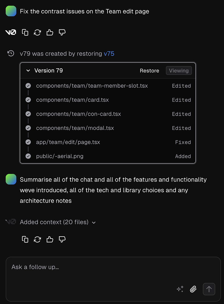Image resolution: width=224 pixels, height=304 pixels.
Task: Regenerate the summary response
Action: click(x=37, y=239)
